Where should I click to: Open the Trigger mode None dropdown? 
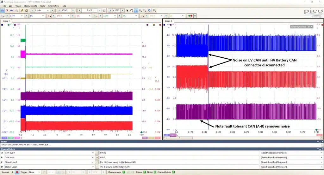click(34, 172)
